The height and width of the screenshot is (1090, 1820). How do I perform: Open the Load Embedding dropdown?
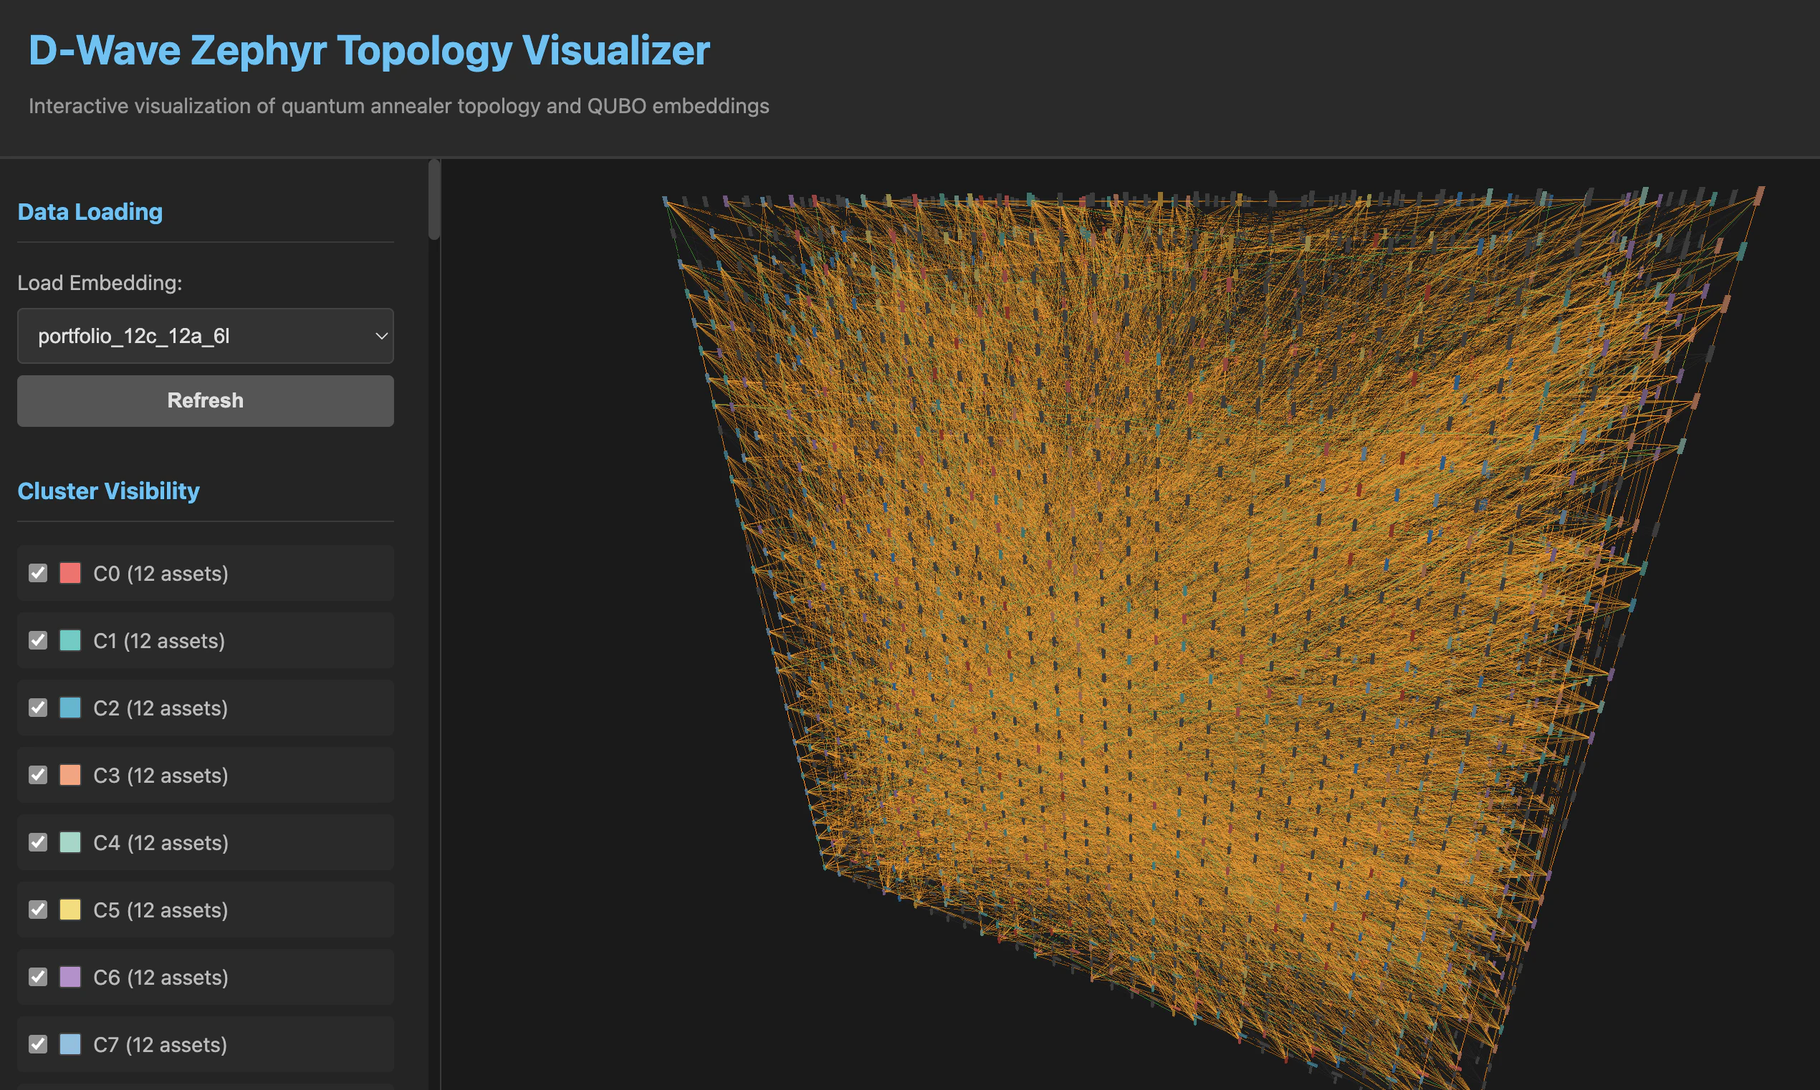[205, 336]
